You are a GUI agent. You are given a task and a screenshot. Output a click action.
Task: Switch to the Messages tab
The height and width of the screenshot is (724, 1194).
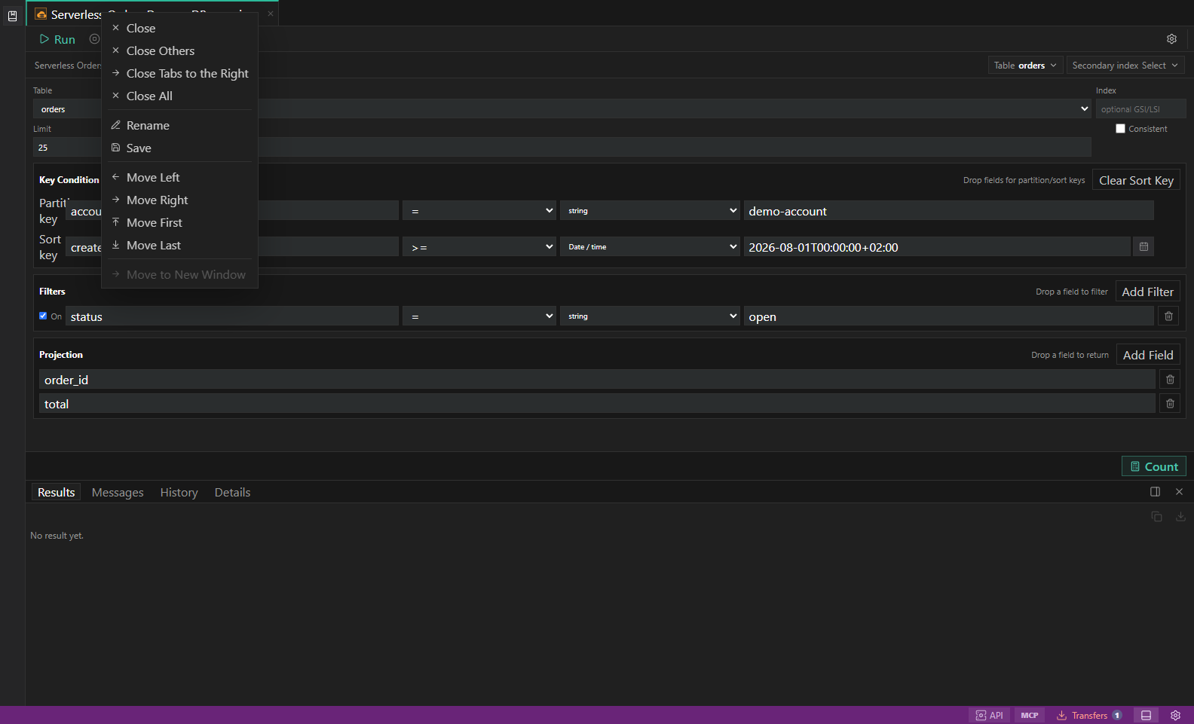click(118, 492)
